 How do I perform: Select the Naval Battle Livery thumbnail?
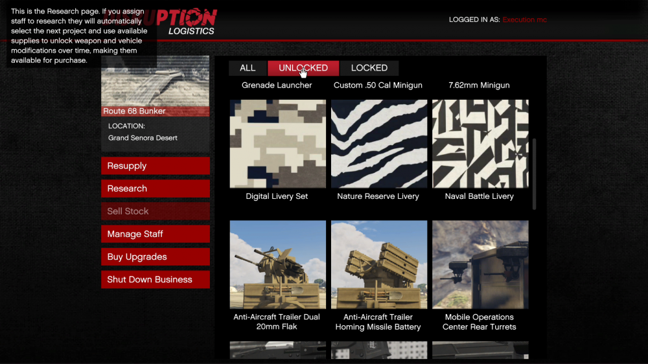tap(480, 144)
